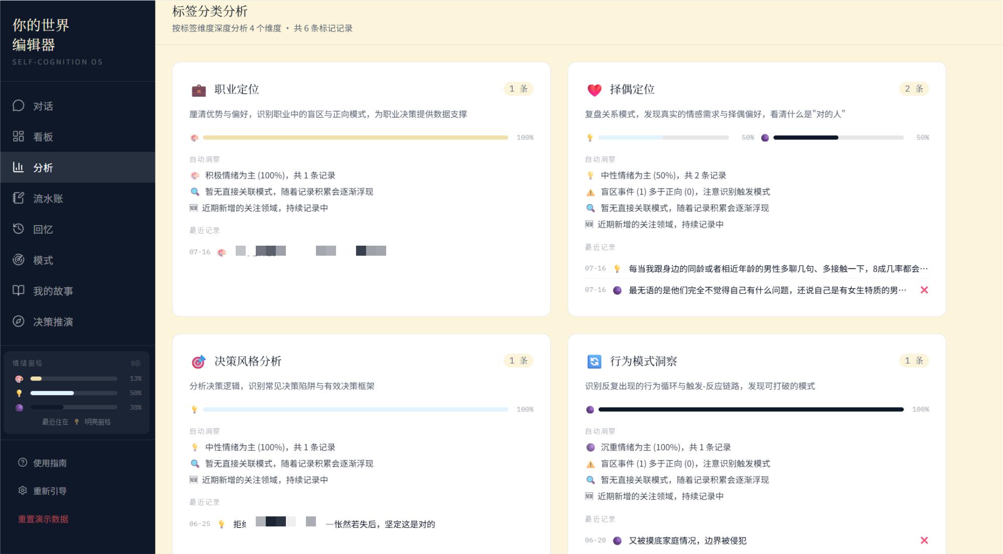The width and height of the screenshot is (1003, 554).
Task: Open record 最无语的是他们完全不觉得
Action: click(x=757, y=290)
